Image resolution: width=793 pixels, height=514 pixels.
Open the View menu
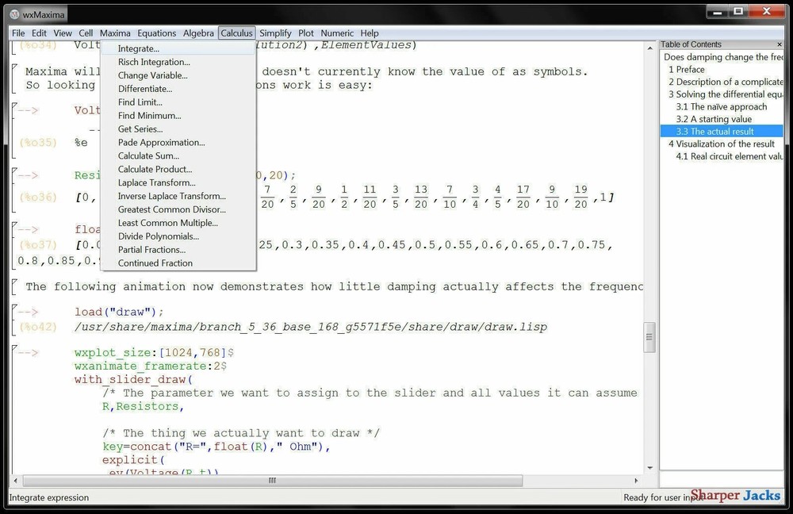tap(63, 33)
